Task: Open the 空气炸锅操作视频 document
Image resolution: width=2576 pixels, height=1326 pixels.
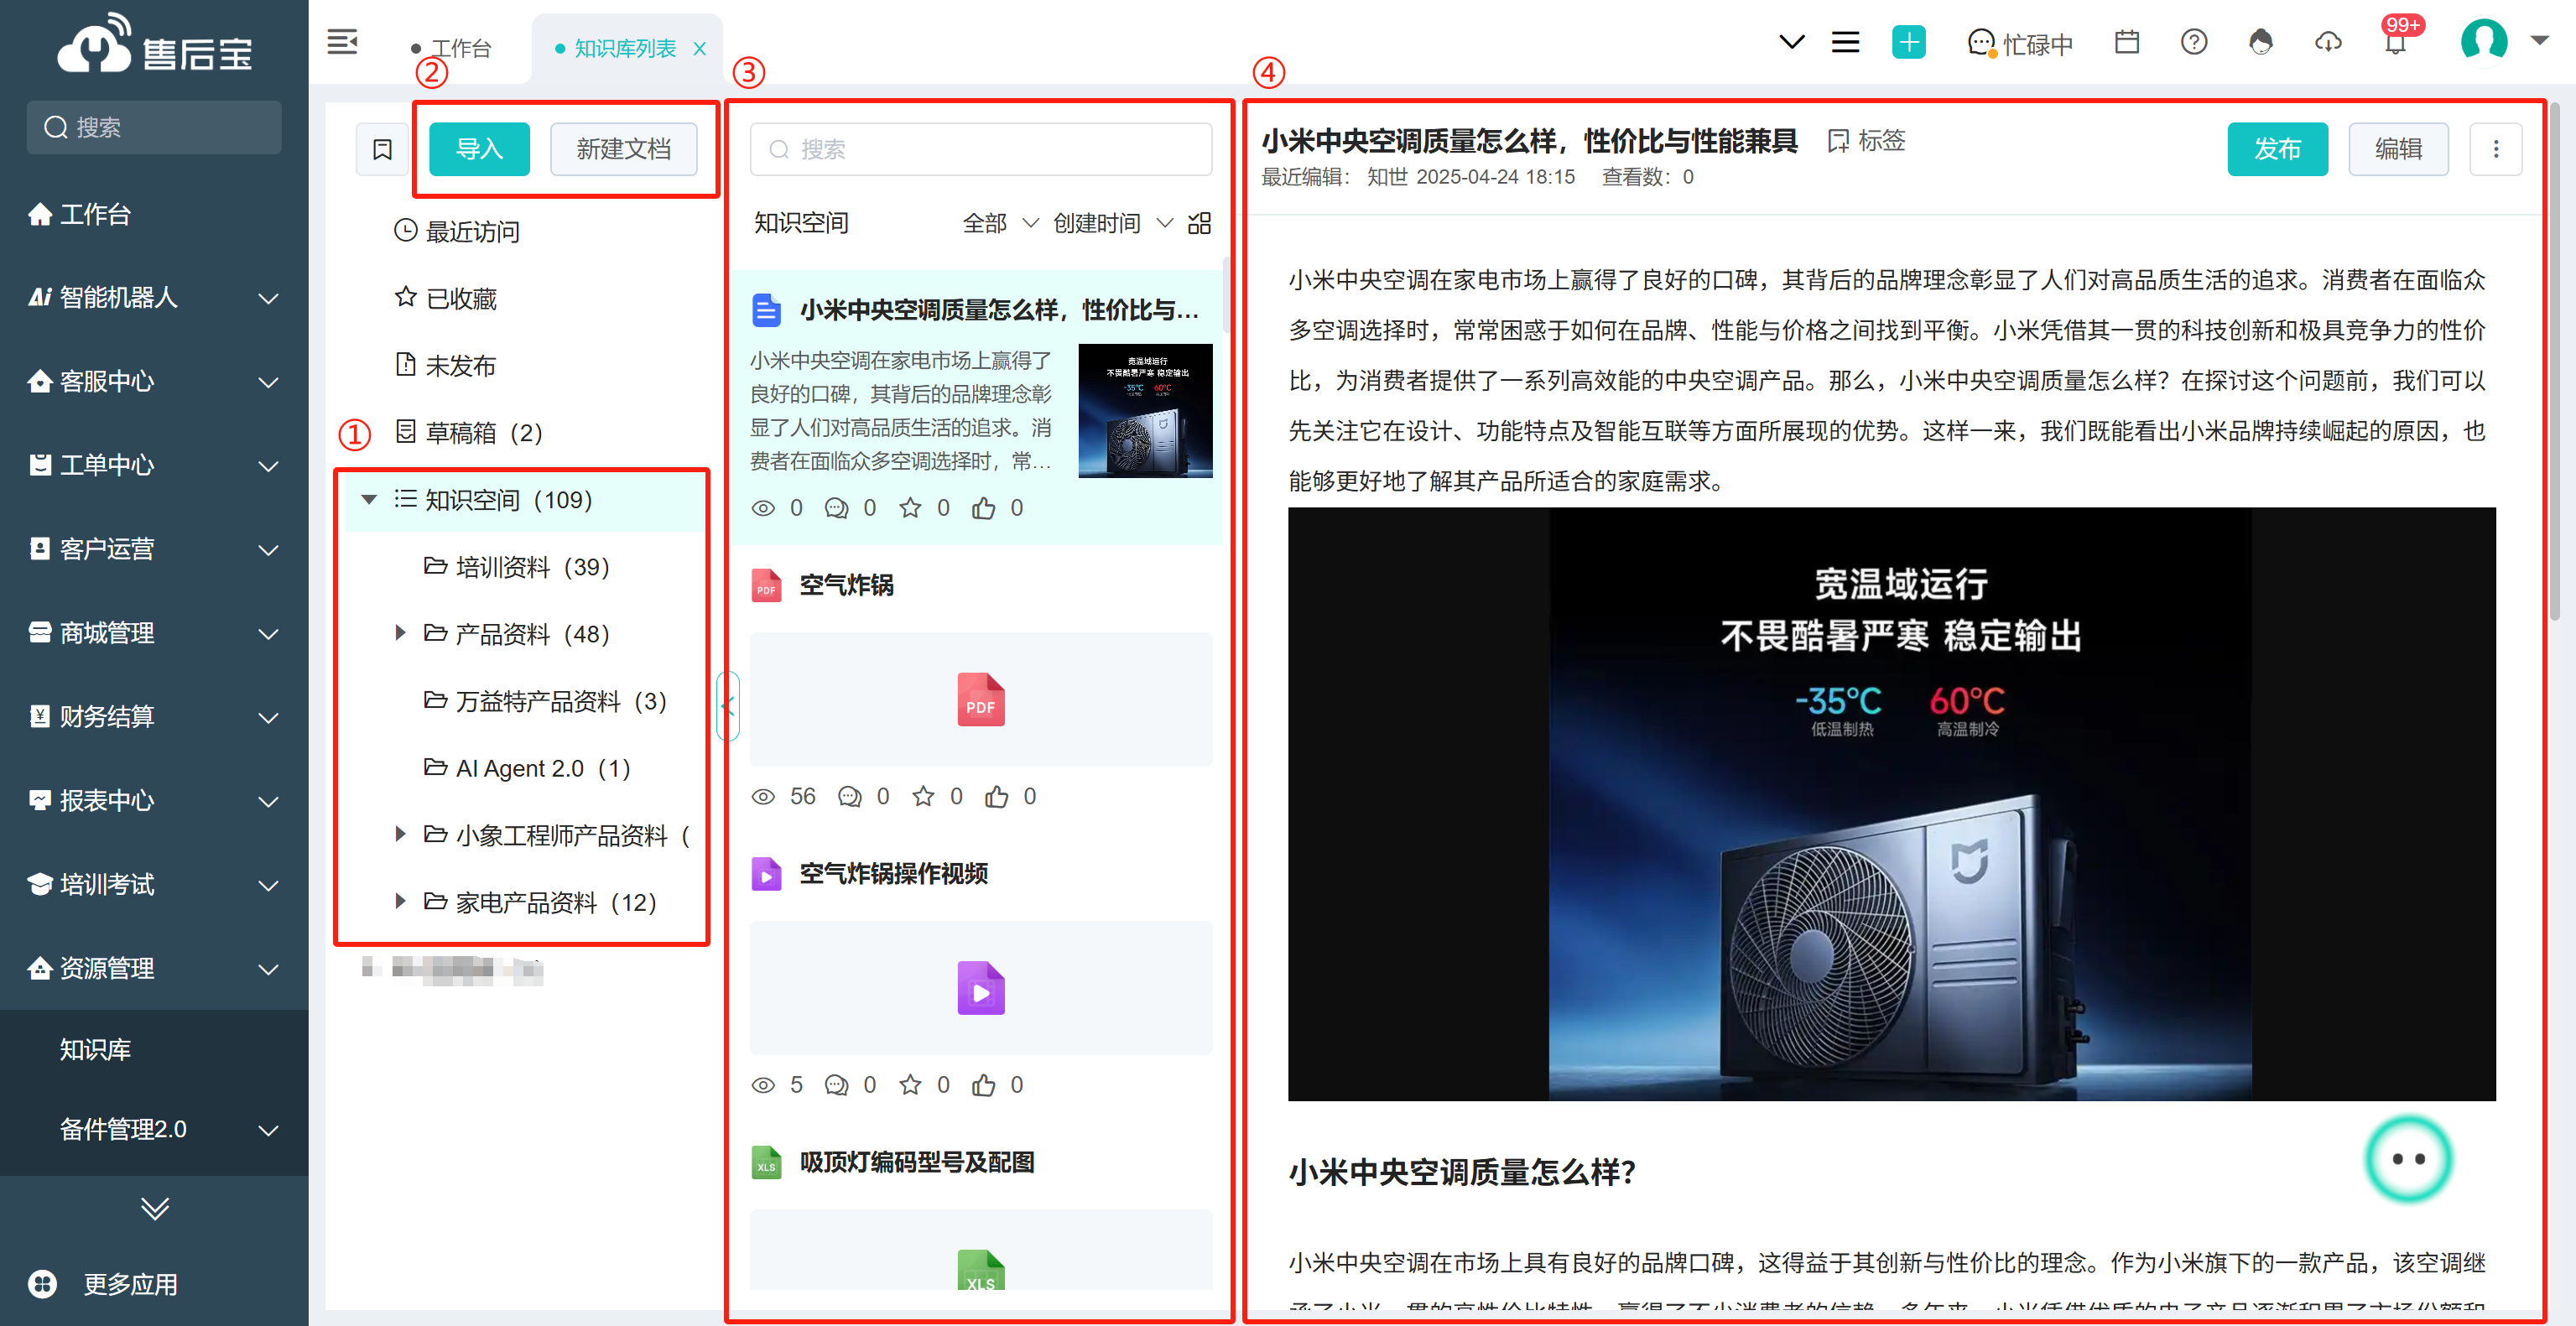Action: 894,873
